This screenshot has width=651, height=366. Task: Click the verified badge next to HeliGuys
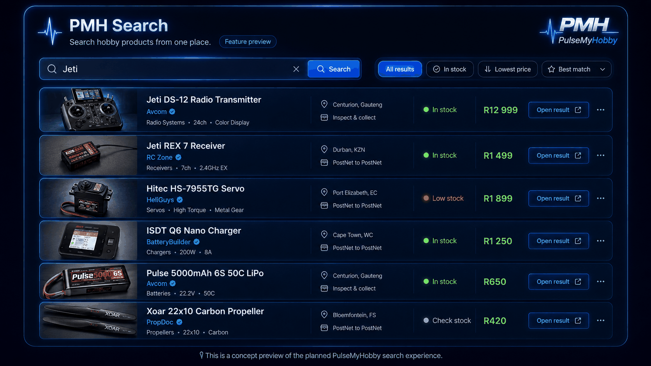pos(180,200)
